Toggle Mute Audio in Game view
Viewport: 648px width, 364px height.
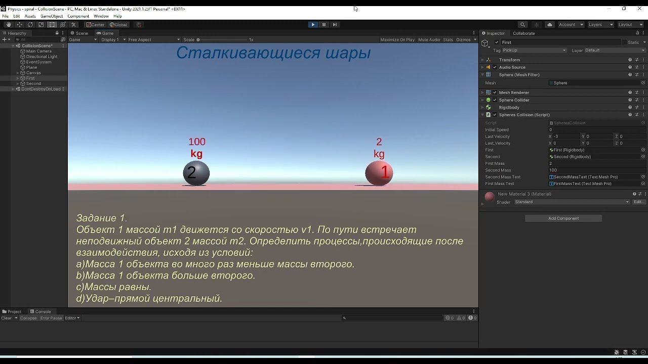click(x=429, y=39)
